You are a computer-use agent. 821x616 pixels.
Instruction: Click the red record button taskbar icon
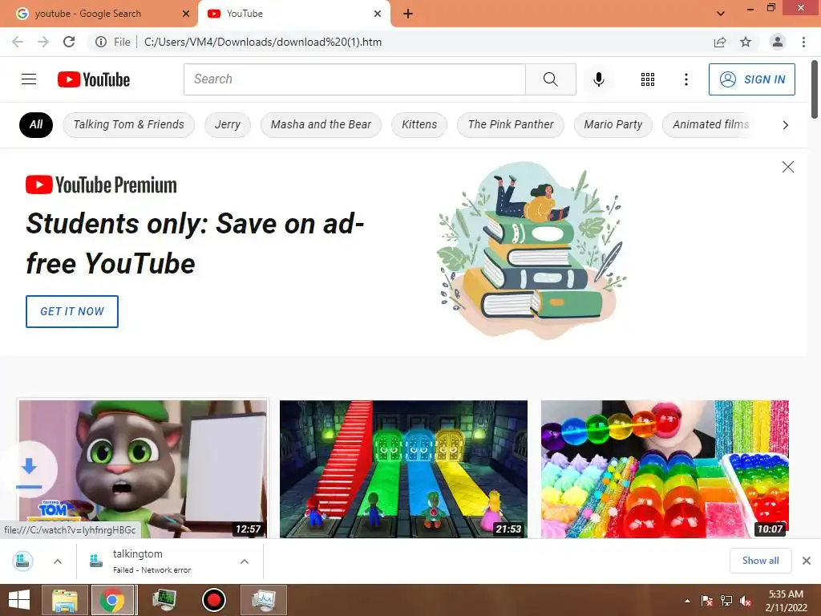click(213, 600)
